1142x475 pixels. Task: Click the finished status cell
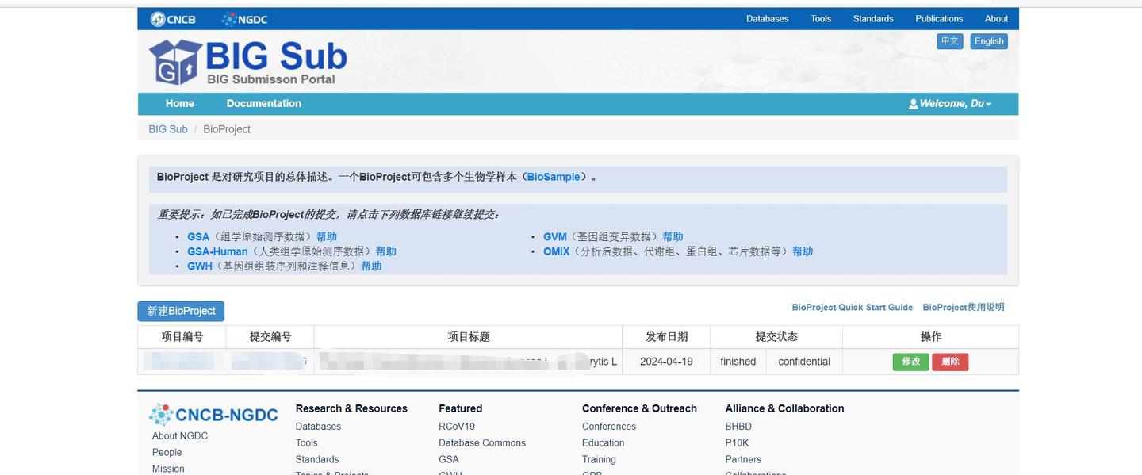click(738, 362)
